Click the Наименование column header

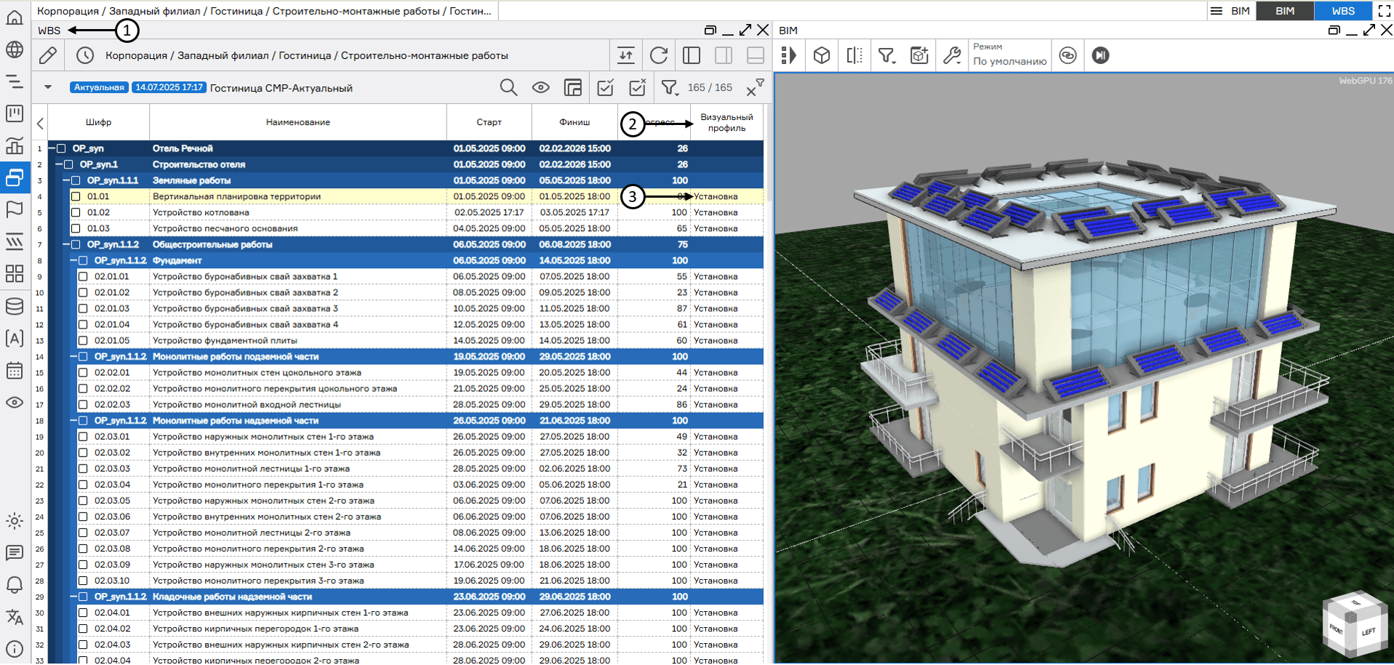(x=297, y=122)
